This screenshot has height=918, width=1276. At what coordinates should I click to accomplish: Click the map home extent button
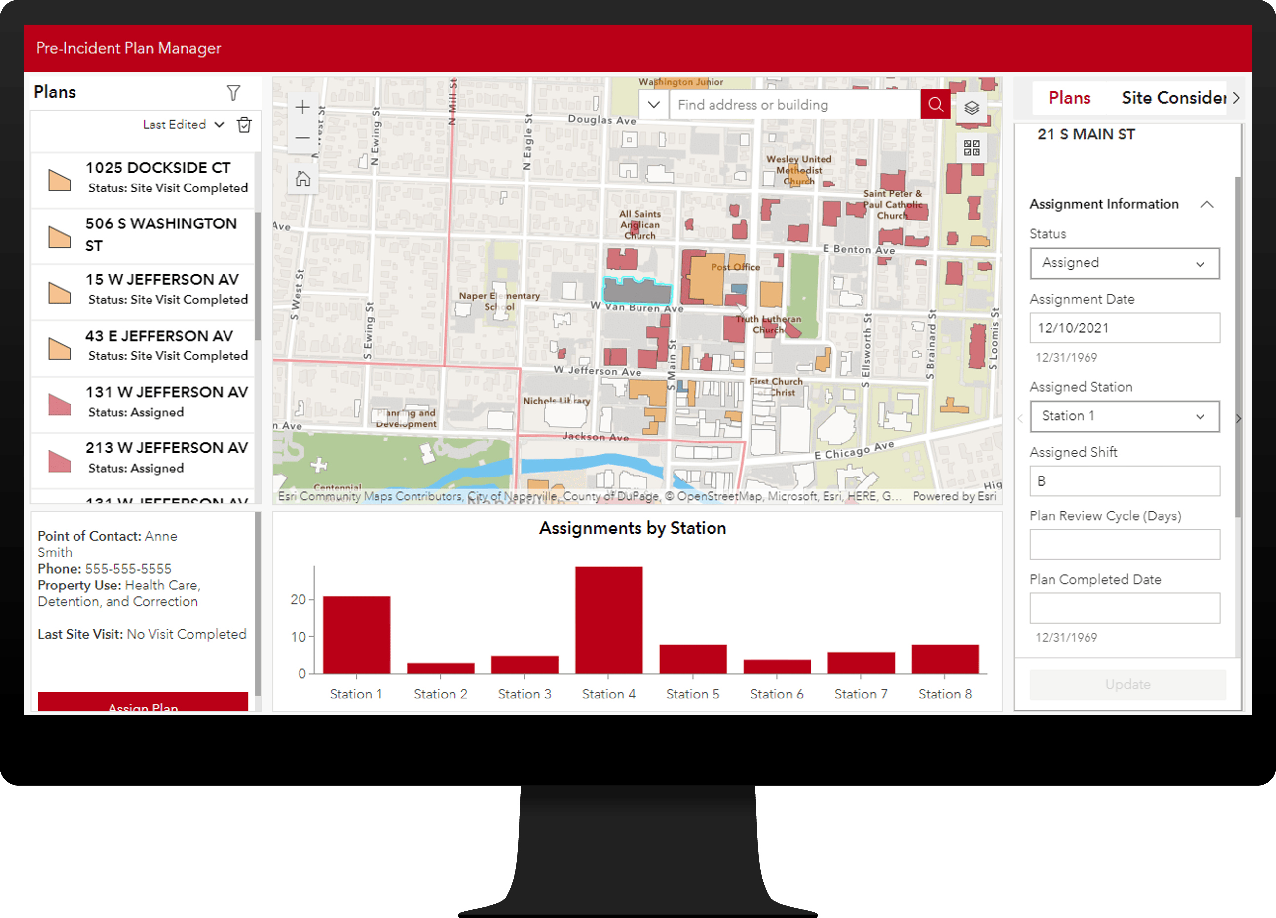[302, 180]
